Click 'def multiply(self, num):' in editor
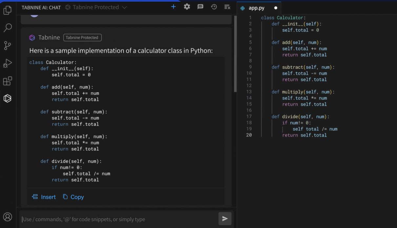The height and width of the screenshot is (228, 397). coord(303,92)
